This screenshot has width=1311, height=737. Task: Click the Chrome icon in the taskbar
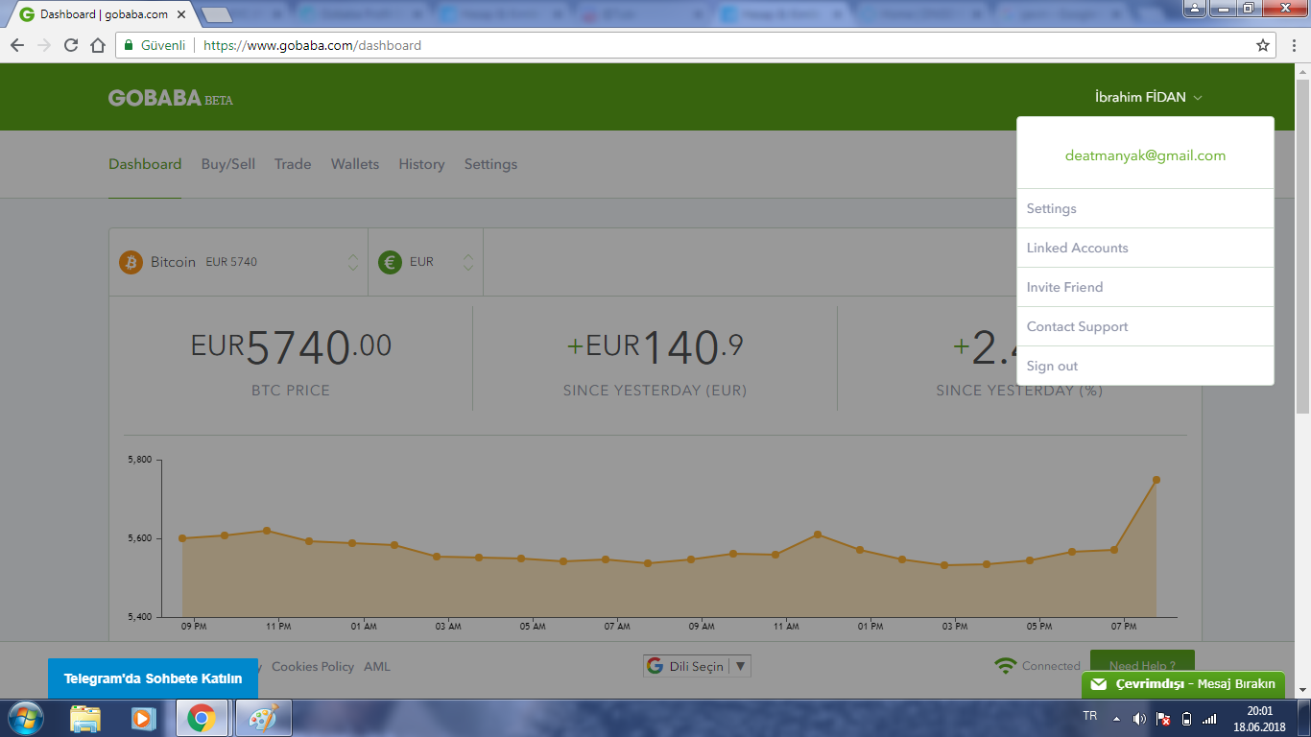pyautogui.click(x=201, y=718)
